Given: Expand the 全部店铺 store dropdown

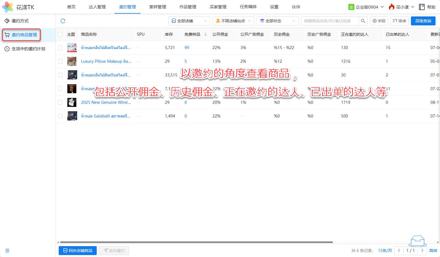Looking at the screenshot, I should click(189, 21).
